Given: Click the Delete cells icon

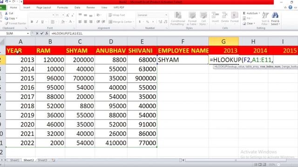Looking at the screenshot, I should 225,15.
